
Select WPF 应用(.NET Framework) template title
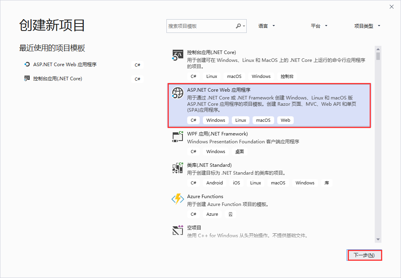tap(217, 134)
